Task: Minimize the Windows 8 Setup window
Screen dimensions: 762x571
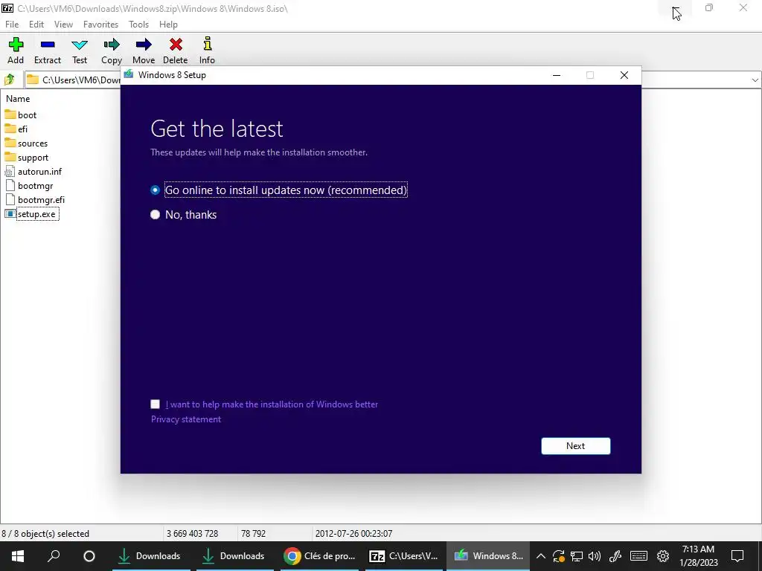Action: coord(557,75)
